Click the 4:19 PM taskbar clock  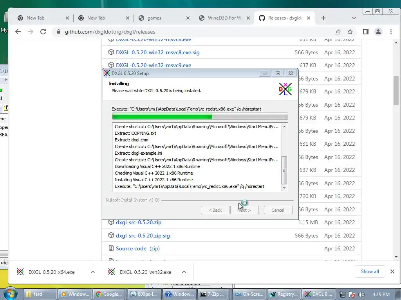[x=381, y=295]
